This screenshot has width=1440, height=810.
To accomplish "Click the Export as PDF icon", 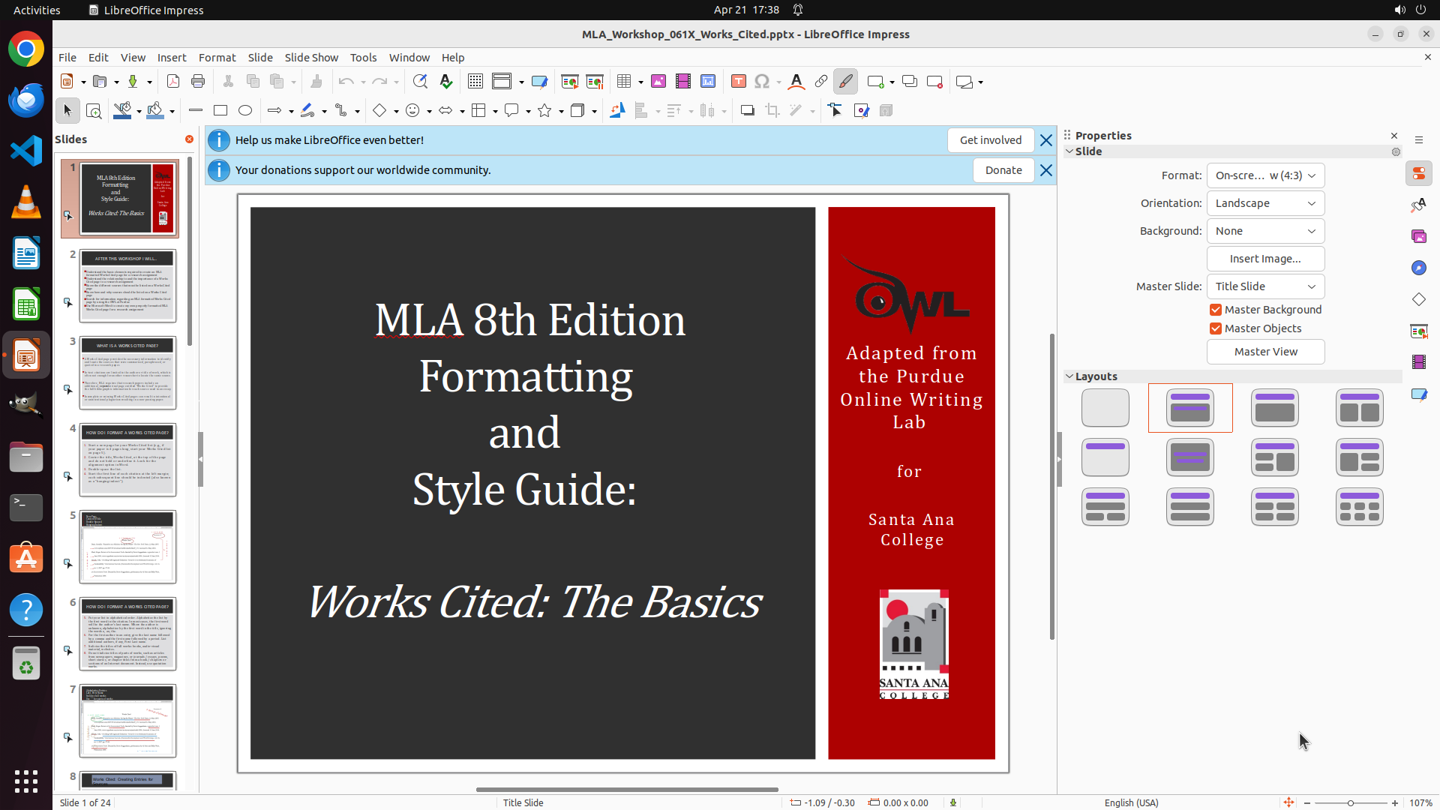I will pos(173,82).
